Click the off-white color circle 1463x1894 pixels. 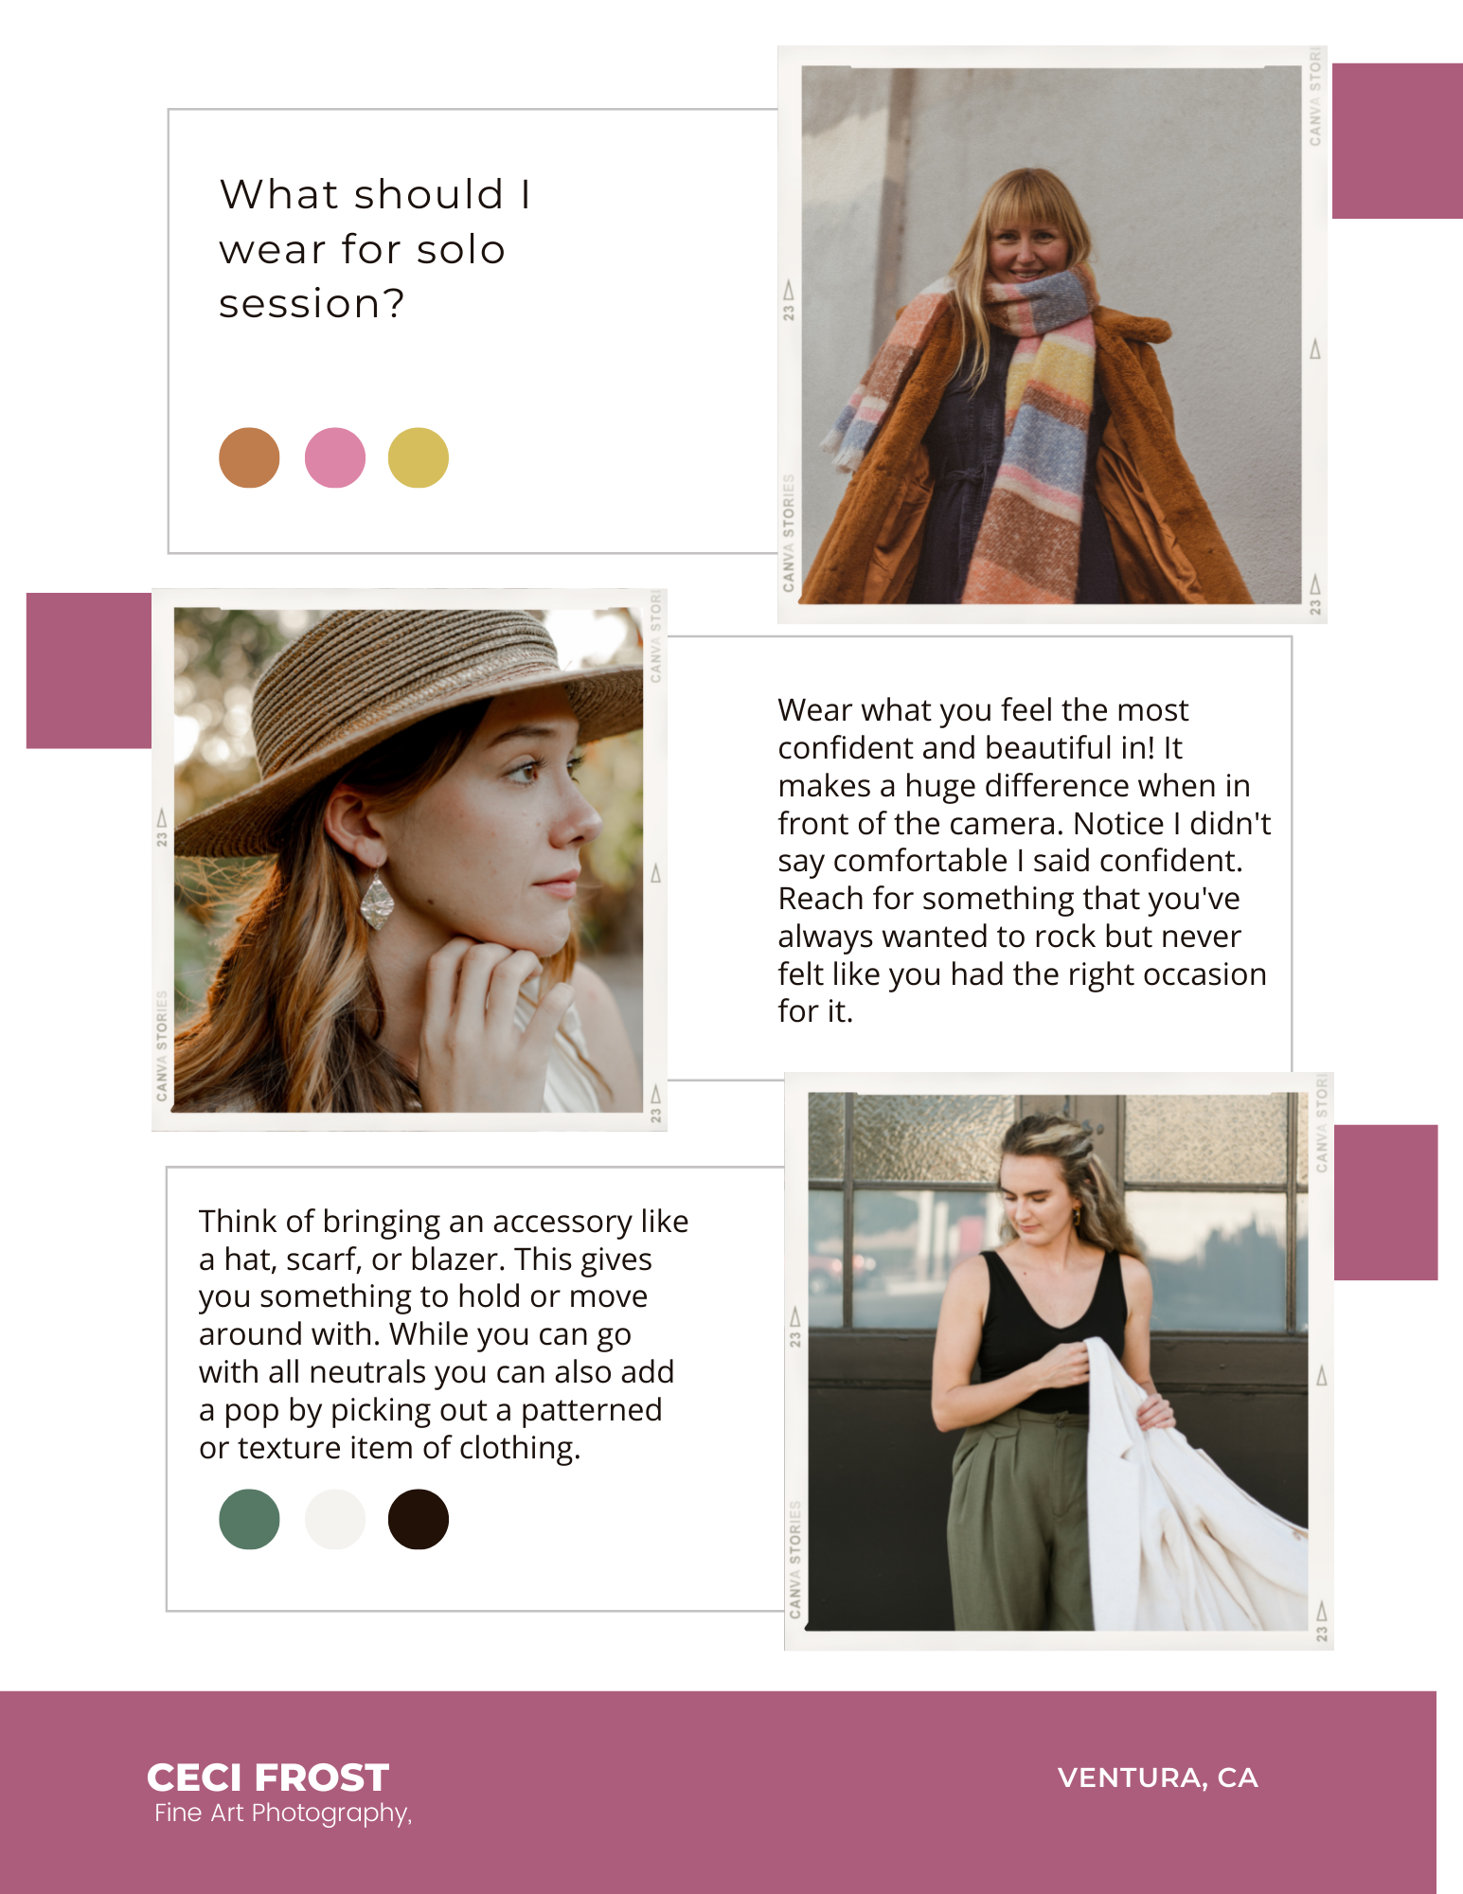[x=334, y=1519]
